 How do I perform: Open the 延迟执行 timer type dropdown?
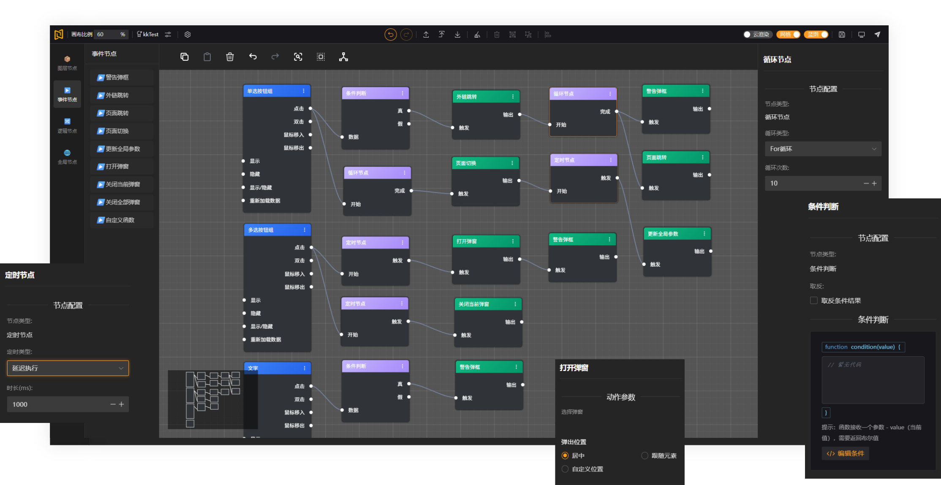68,368
